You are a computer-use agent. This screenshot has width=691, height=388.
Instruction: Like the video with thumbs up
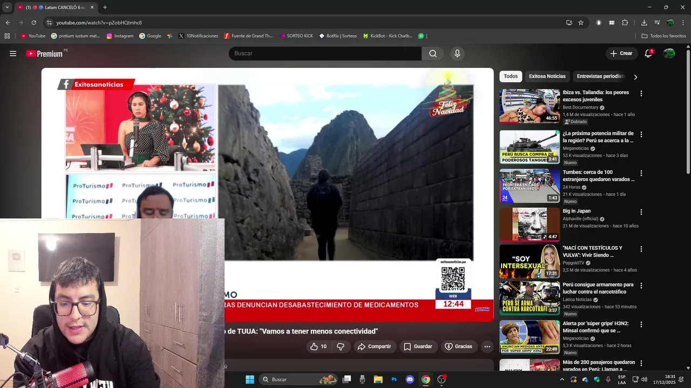[318, 347]
